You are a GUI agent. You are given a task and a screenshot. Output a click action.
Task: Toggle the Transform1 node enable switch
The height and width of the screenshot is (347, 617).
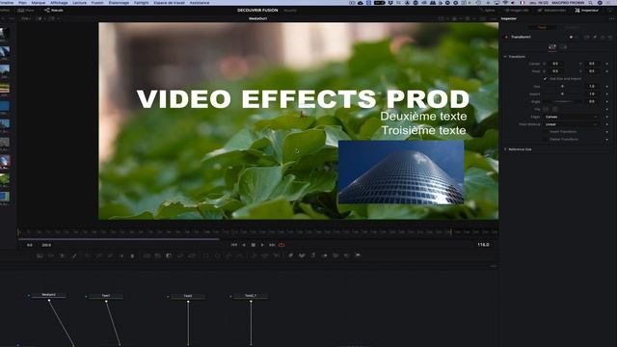coord(506,37)
